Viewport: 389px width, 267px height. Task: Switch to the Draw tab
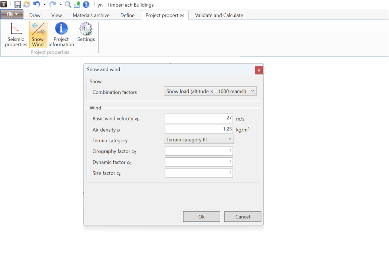35,15
